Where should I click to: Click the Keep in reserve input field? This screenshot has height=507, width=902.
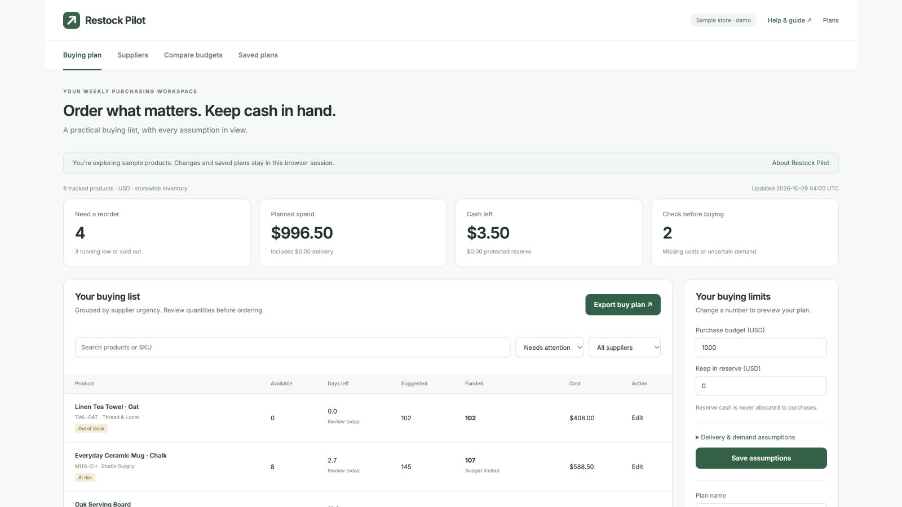pos(761,386)
